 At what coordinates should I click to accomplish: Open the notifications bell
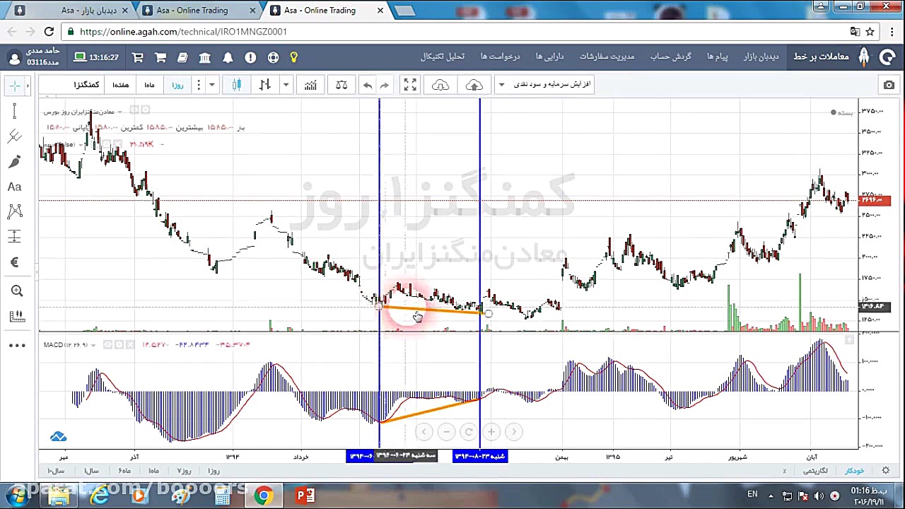pyautogui.click(x=228, y=57)
